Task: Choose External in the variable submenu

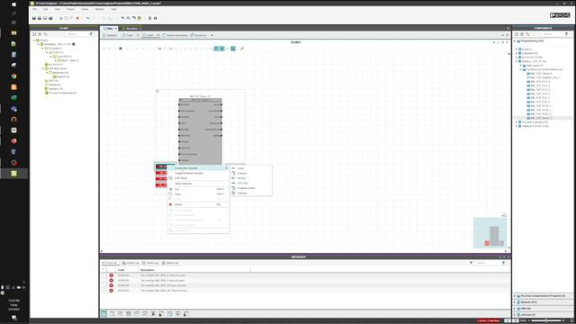Action: click(x=251, y=173)
